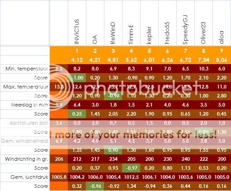The height and width of the screenshot is (191, 231).
Task: Select the green 0,25 Neerslag score cell
Action: click(77, 114)
